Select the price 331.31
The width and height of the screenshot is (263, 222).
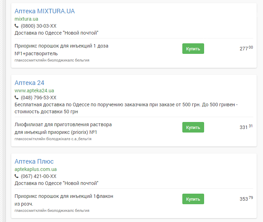click(x=246, y=127)
